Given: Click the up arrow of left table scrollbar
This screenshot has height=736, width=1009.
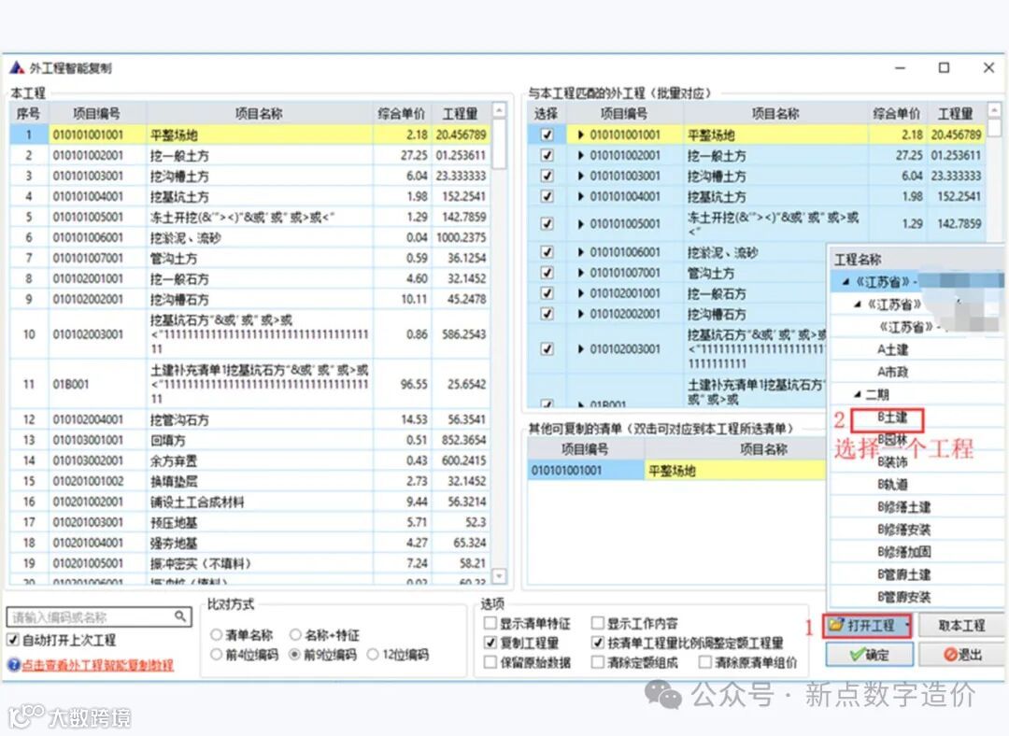Looking at the screenshot, I should pos(499,111).
